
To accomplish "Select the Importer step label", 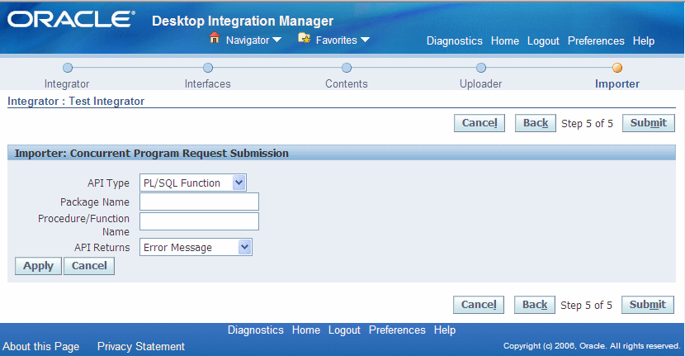I will pos(616,83).
